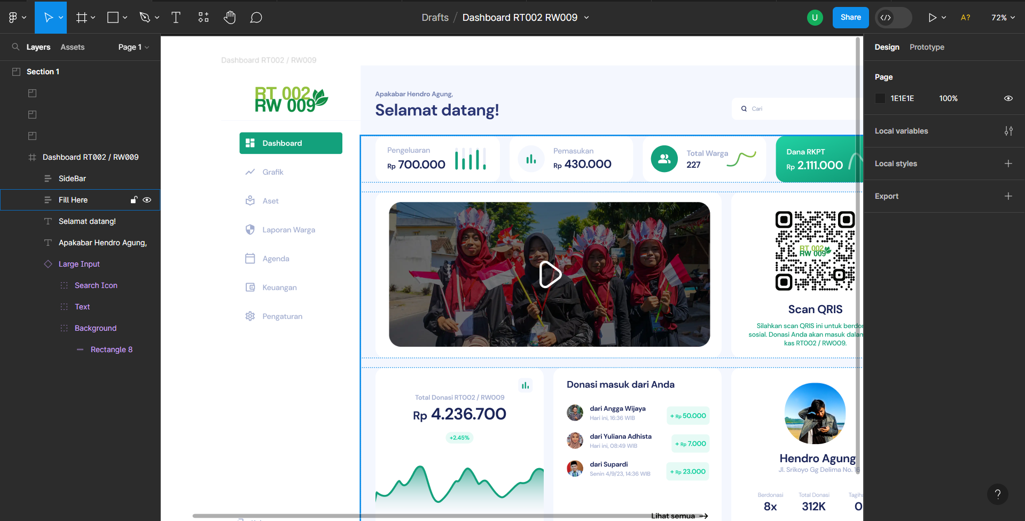
Task: Open the Resources components tool
Action: [204, 18]
